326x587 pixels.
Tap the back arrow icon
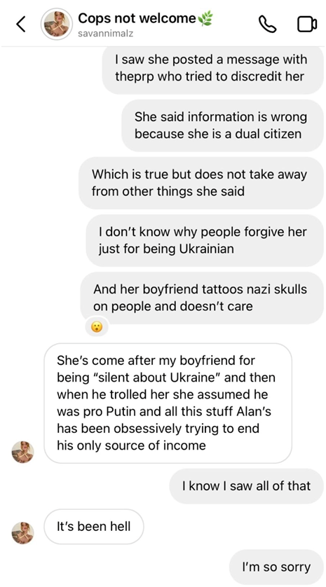(x=21, y=25)
